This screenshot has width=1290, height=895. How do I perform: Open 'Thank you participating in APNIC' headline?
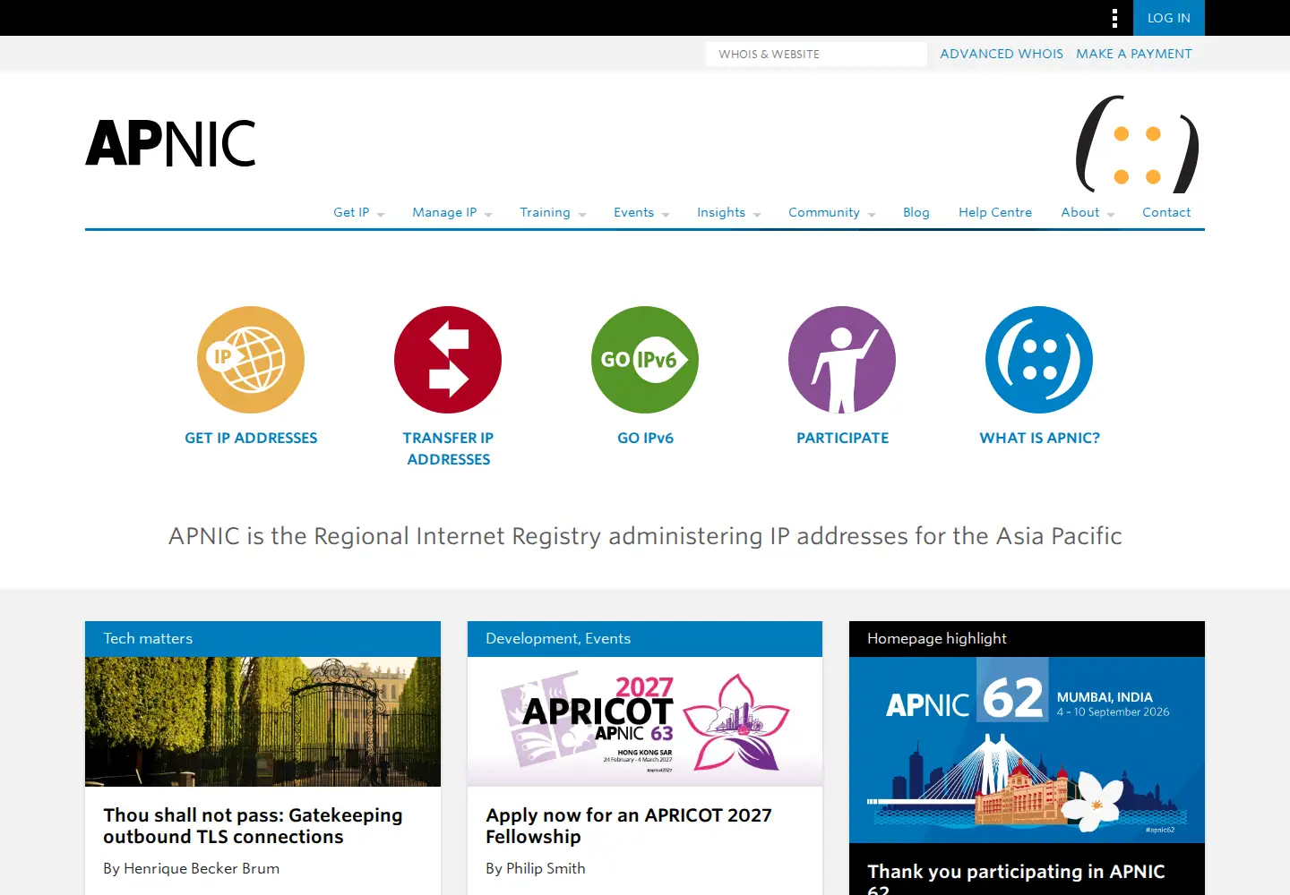[1016, 878]
